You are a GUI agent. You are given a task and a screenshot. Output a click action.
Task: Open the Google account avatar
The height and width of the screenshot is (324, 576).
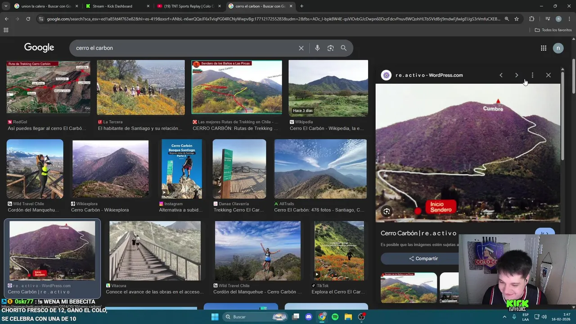(558, 48)
